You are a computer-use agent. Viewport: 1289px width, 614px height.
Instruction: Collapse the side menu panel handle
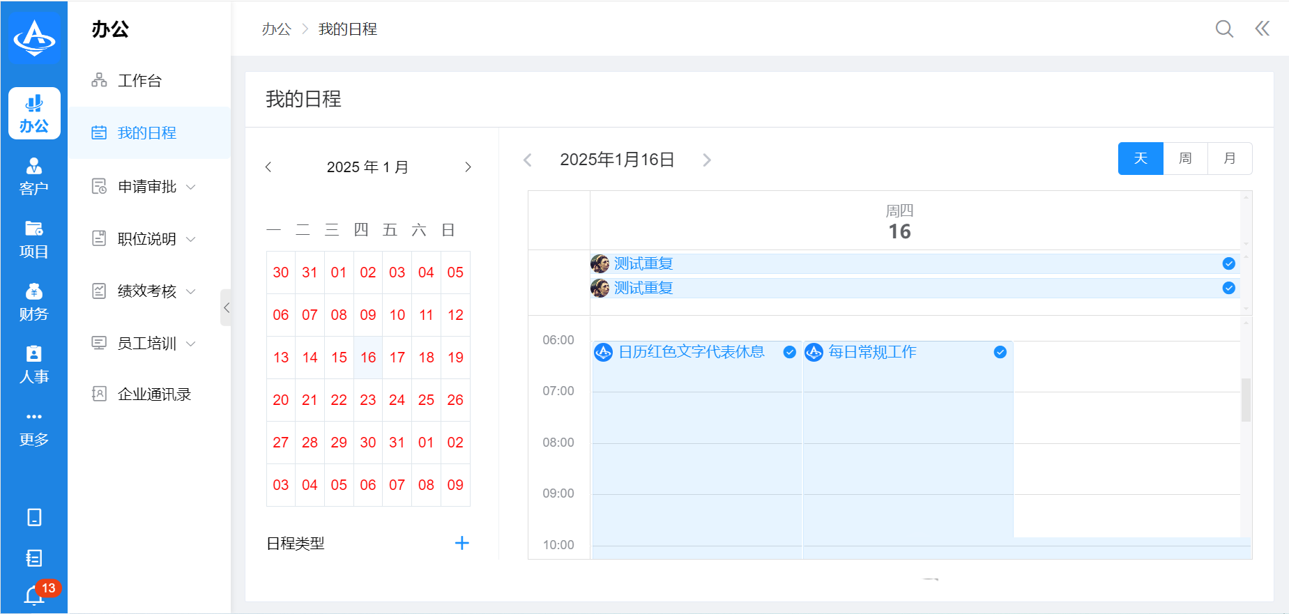[x=226, y=307]
